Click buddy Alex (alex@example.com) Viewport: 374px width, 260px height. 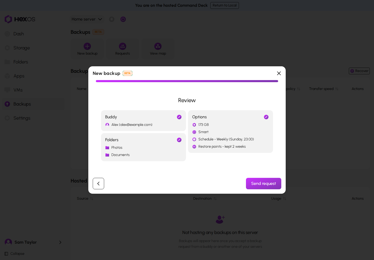[x=129, y=125]
